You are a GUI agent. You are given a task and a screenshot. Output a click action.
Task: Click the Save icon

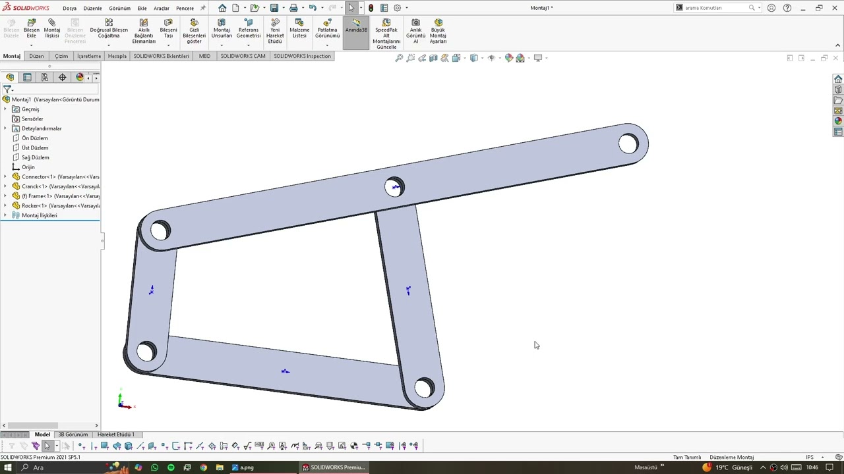(x=274, y=8)
